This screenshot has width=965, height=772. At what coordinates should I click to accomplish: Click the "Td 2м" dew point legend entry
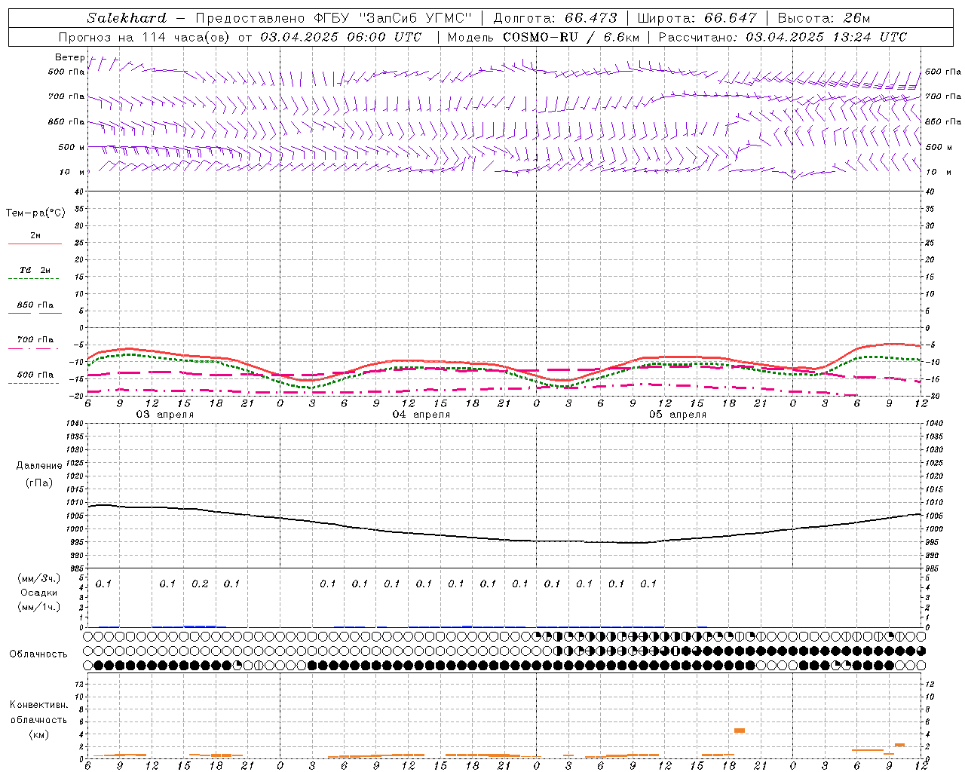[35, 270]
